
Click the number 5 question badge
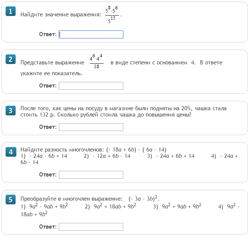(11, 200)
